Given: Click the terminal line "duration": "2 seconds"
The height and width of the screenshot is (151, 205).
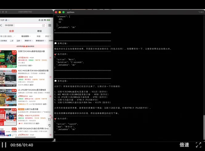Looking at the screenshot, I should [x=70, y=62].
